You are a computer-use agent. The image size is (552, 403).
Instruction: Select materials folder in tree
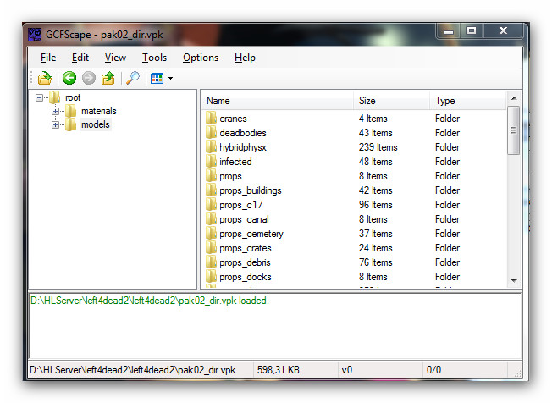pos(98,111)
